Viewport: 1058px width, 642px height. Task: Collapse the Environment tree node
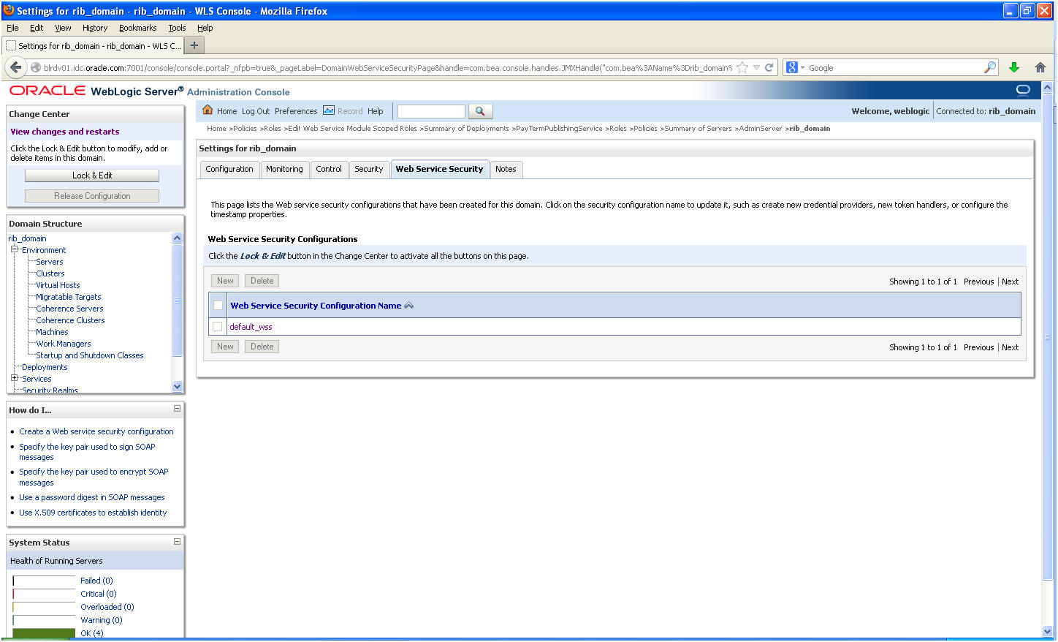[14, 249]
